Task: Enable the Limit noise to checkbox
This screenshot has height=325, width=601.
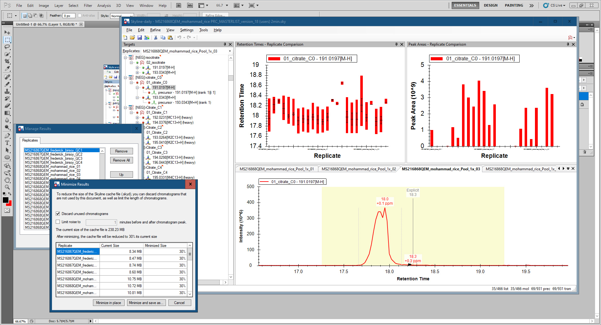Action: click(58, 222)
